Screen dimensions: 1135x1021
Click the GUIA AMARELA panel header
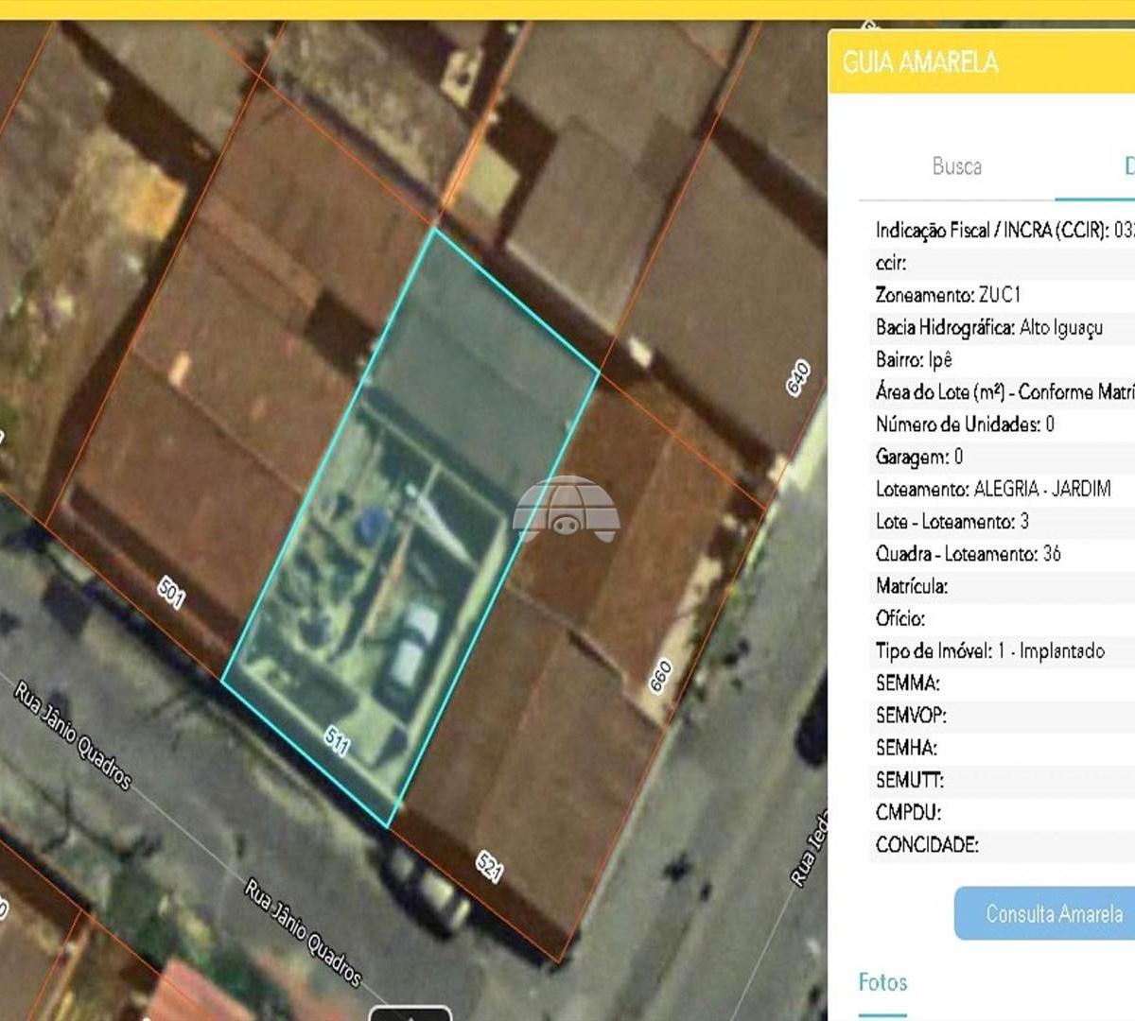tap(982, 62)
